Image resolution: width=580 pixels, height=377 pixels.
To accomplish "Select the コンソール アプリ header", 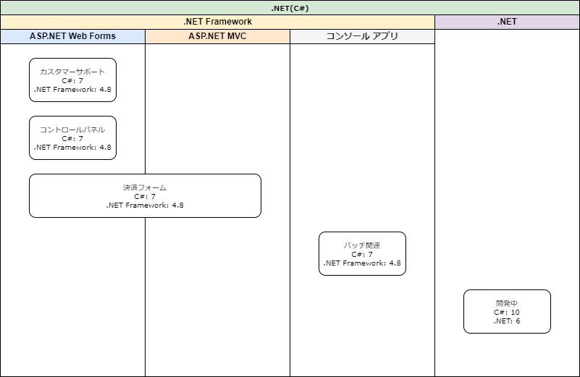I will [x=362, y=36].
